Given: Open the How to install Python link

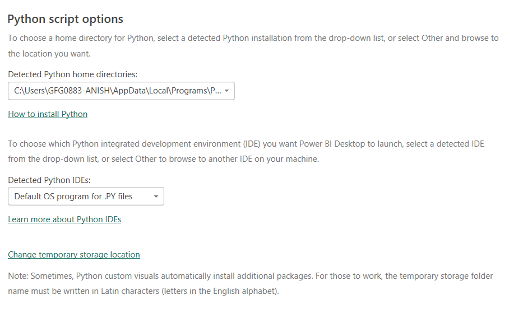Looking at the screenshot, I should [x=48, y=114].
